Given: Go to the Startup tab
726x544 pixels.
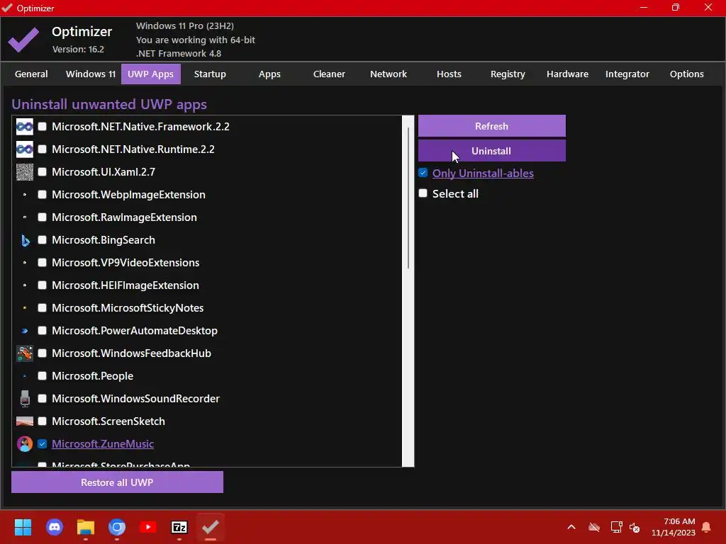Looking at the screenshot, I should tap(210, 74).
